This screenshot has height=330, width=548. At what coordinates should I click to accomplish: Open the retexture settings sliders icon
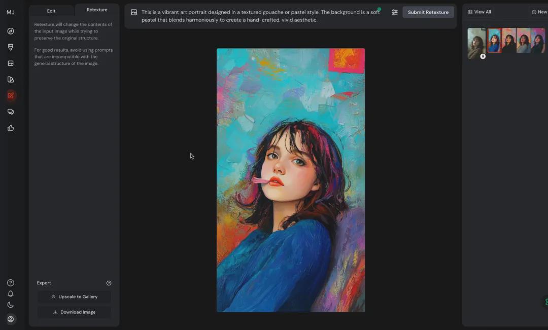coord(394,12)
